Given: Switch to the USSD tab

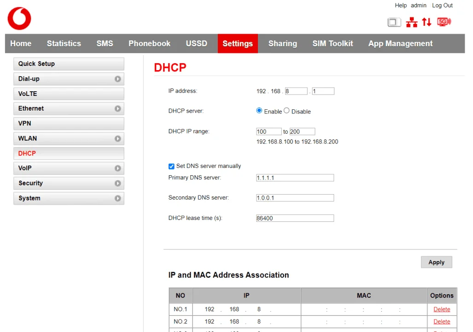Looking at the screenshot, I should pos(196,43).
